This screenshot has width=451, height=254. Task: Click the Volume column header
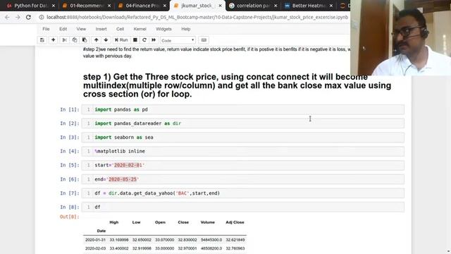pos(208,222)
